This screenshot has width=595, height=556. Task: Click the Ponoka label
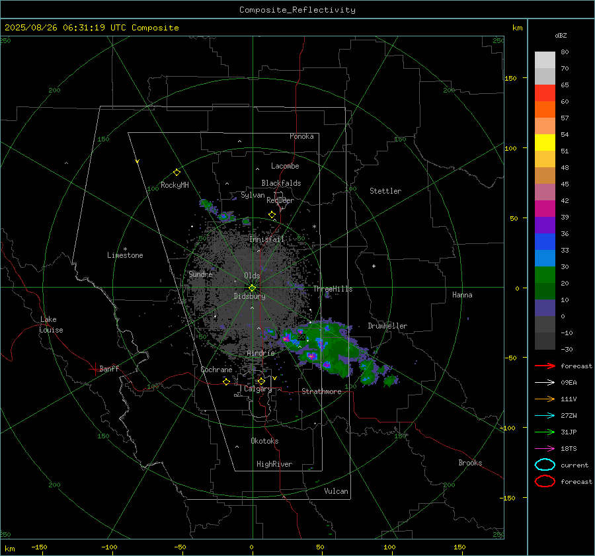point(301,136)
